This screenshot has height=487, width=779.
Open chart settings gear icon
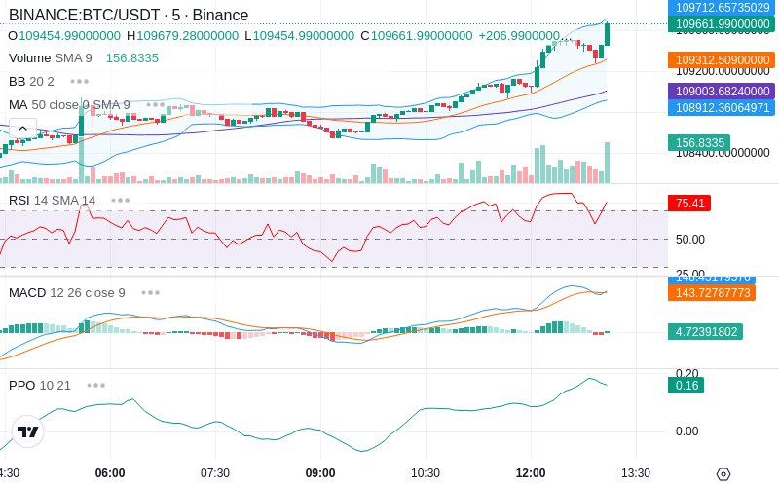[723, 474]
